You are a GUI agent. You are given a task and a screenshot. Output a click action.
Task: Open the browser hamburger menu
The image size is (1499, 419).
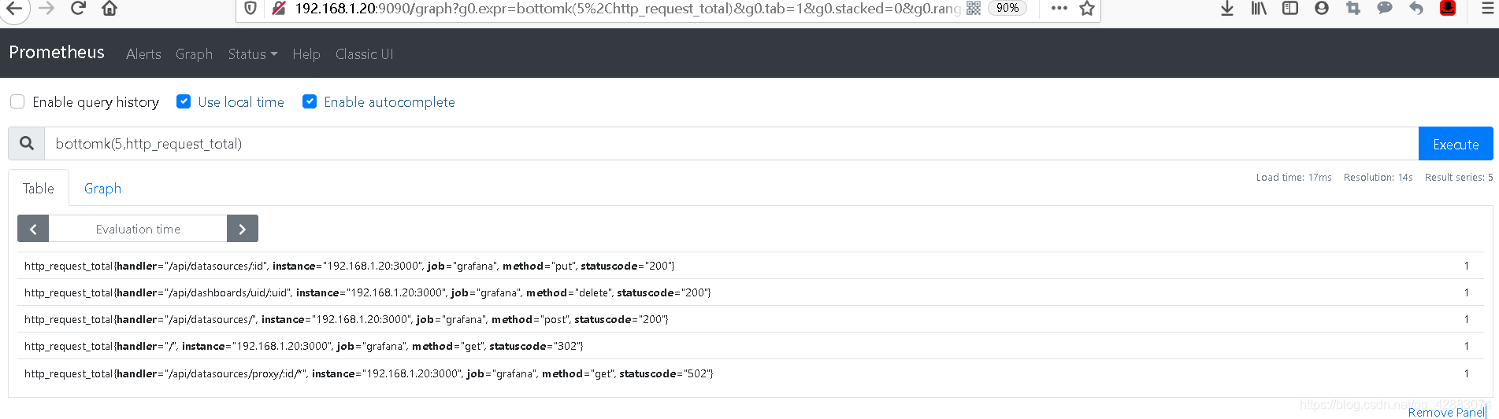point(1487,9)
